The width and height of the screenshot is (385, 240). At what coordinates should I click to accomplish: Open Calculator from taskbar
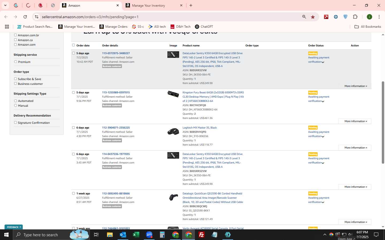click(162, 235)
